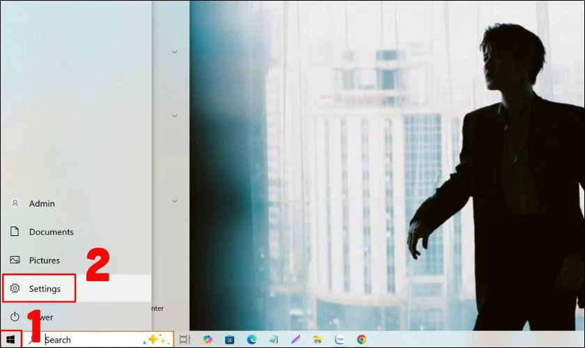Image resolution: width=585 pixels, height=348 pixels.
Task: Click the sparkle icon in Search box
Action: [156, 340]
